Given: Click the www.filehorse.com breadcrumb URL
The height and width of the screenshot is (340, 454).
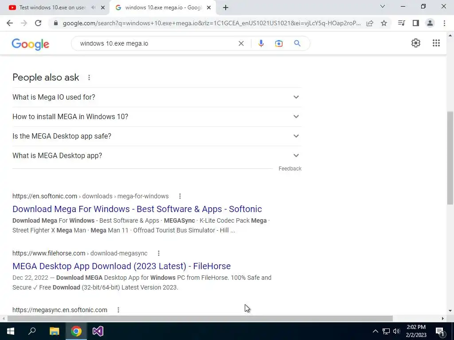Looking at the screenshot, I should click(x=80, y=254).
